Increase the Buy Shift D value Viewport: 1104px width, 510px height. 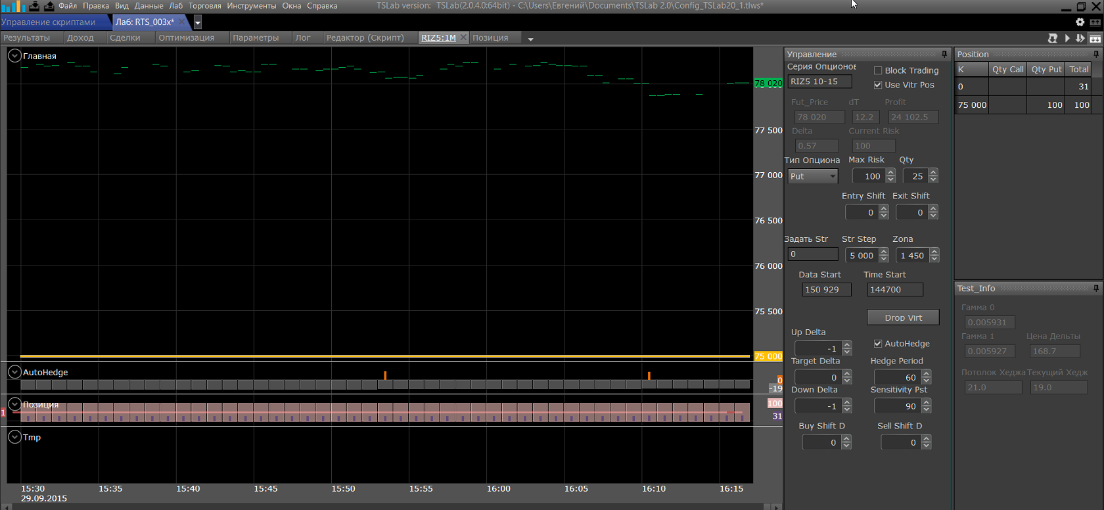pyautogui.click(x=846, y=439)
